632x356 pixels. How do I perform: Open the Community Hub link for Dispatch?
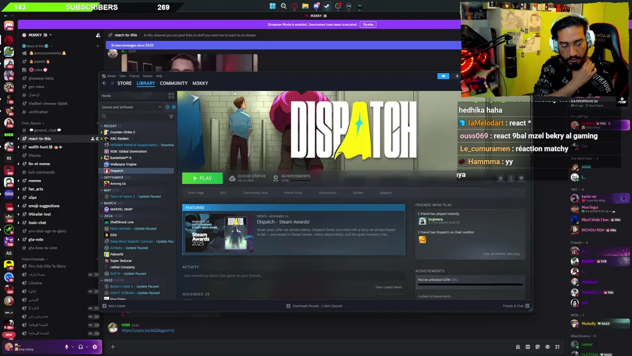coord(255,193)
